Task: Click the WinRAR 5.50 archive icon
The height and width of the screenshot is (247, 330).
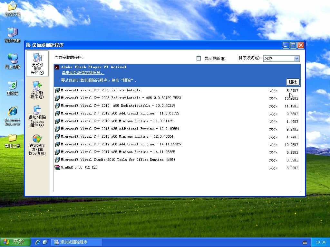Action: [x=56, y=167]
